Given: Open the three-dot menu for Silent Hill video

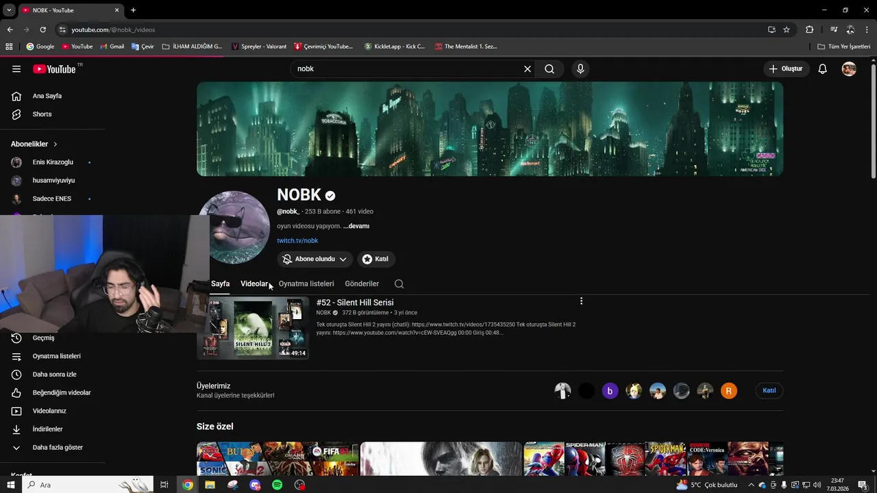Looking at the screenshot, I should 581,301.
